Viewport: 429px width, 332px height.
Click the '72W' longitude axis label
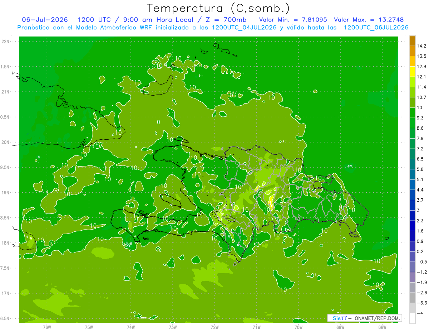[214, 327]
